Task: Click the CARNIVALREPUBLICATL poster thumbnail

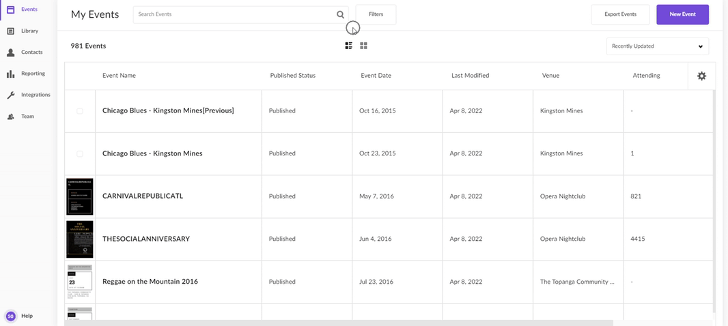Action: tap(80, 196)
